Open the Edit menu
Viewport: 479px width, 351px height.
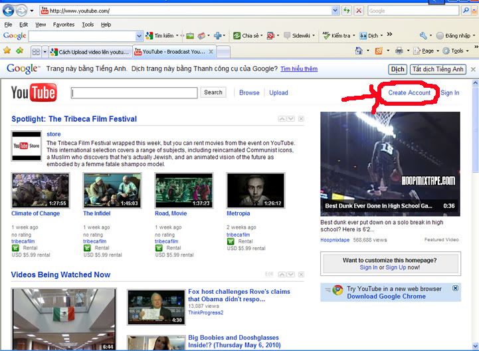(x=23, y=25)
